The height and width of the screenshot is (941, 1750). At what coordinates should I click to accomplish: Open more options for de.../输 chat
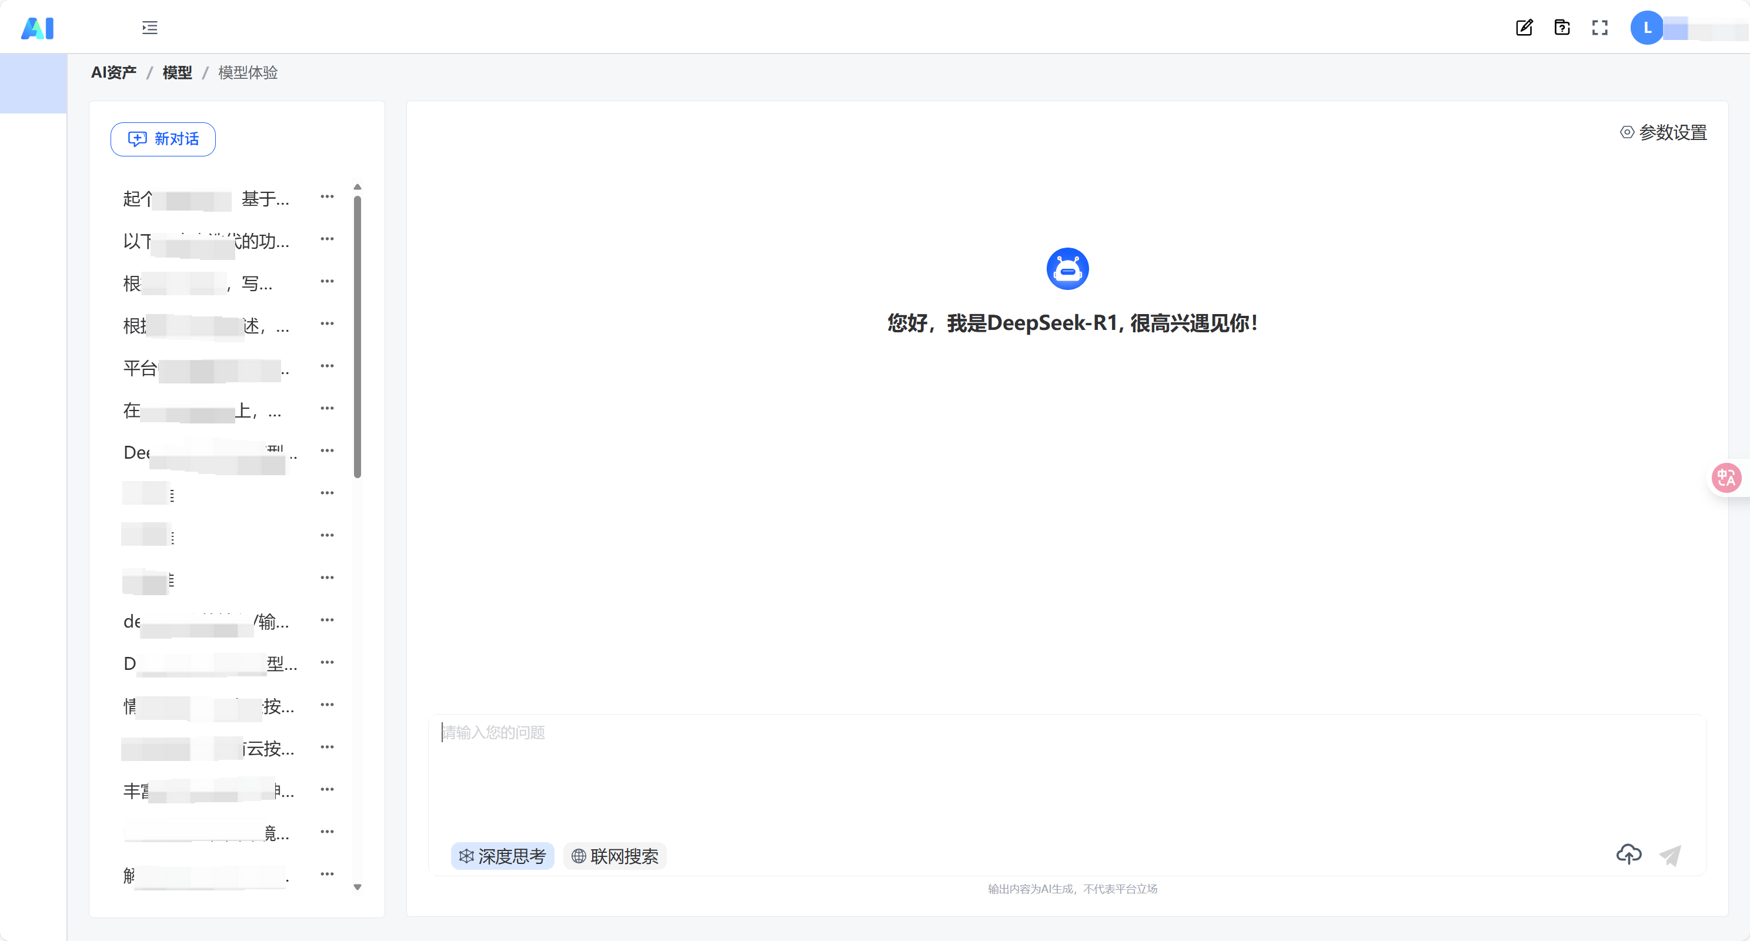click(327, 620)
